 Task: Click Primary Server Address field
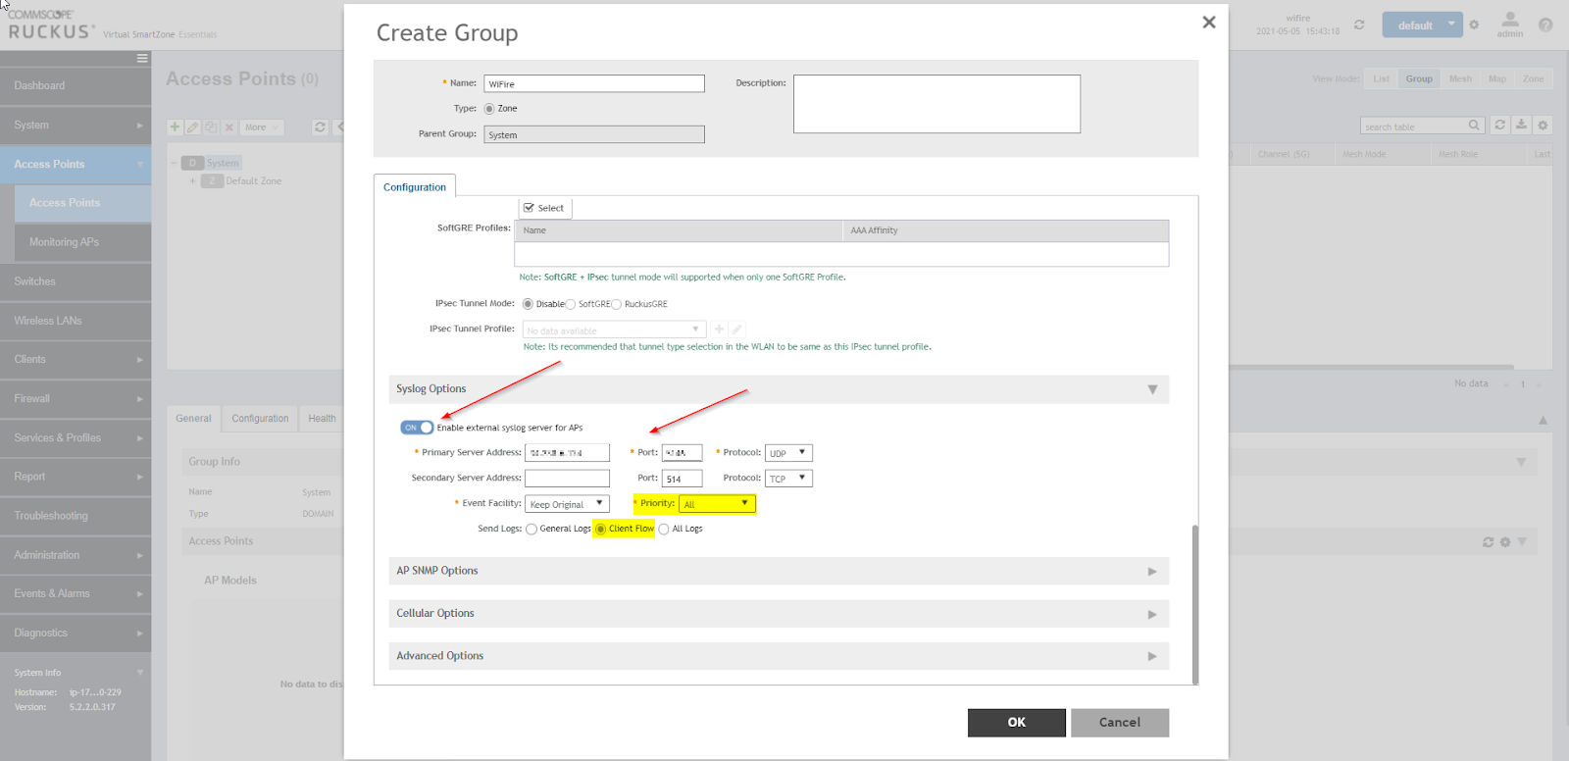(x=567, y=453)
